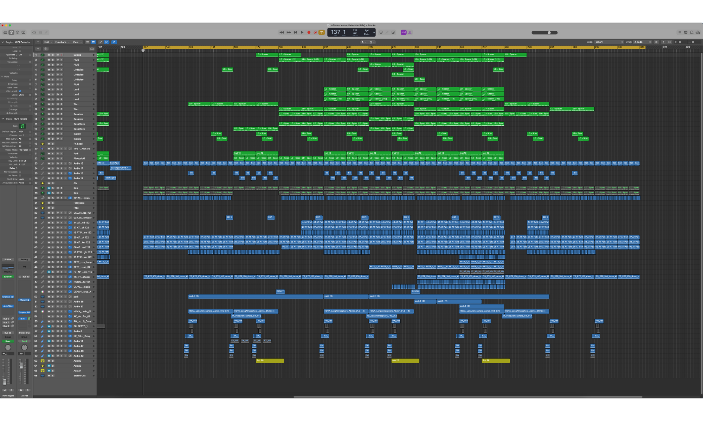Viewport: 703px width, 421px height.
Task: Open the Snap Smart dropdown
Action: click(x=609, y=42)
